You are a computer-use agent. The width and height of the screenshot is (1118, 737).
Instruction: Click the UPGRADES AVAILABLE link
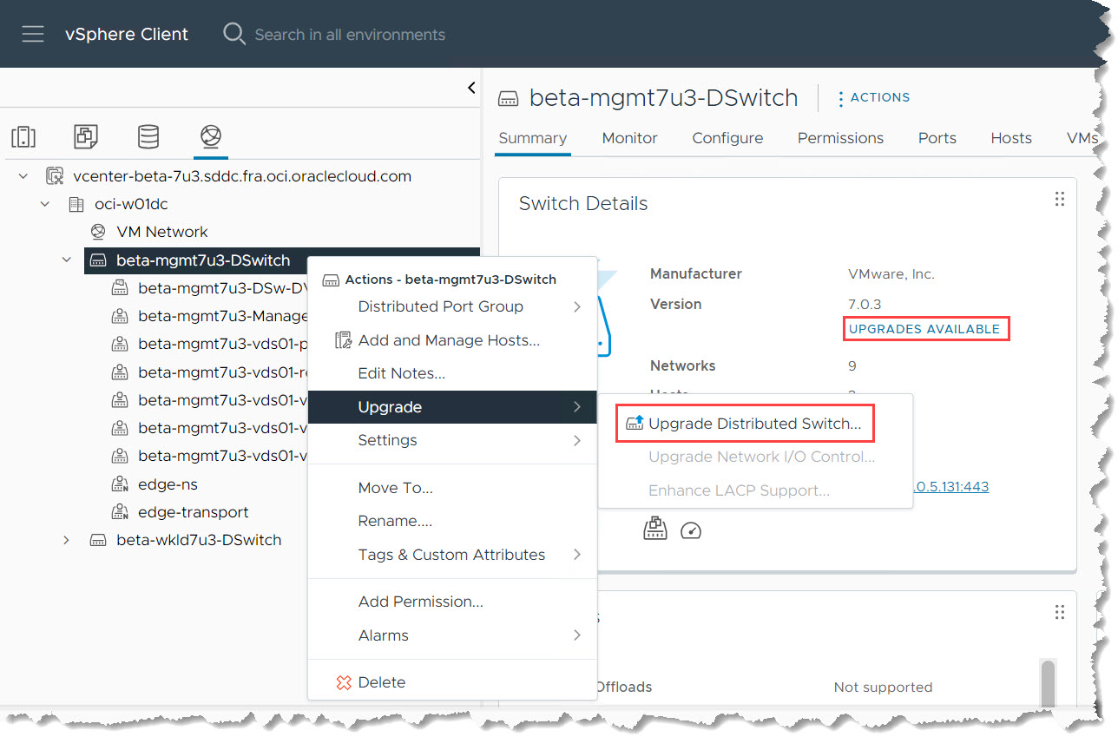coord(924,329)
